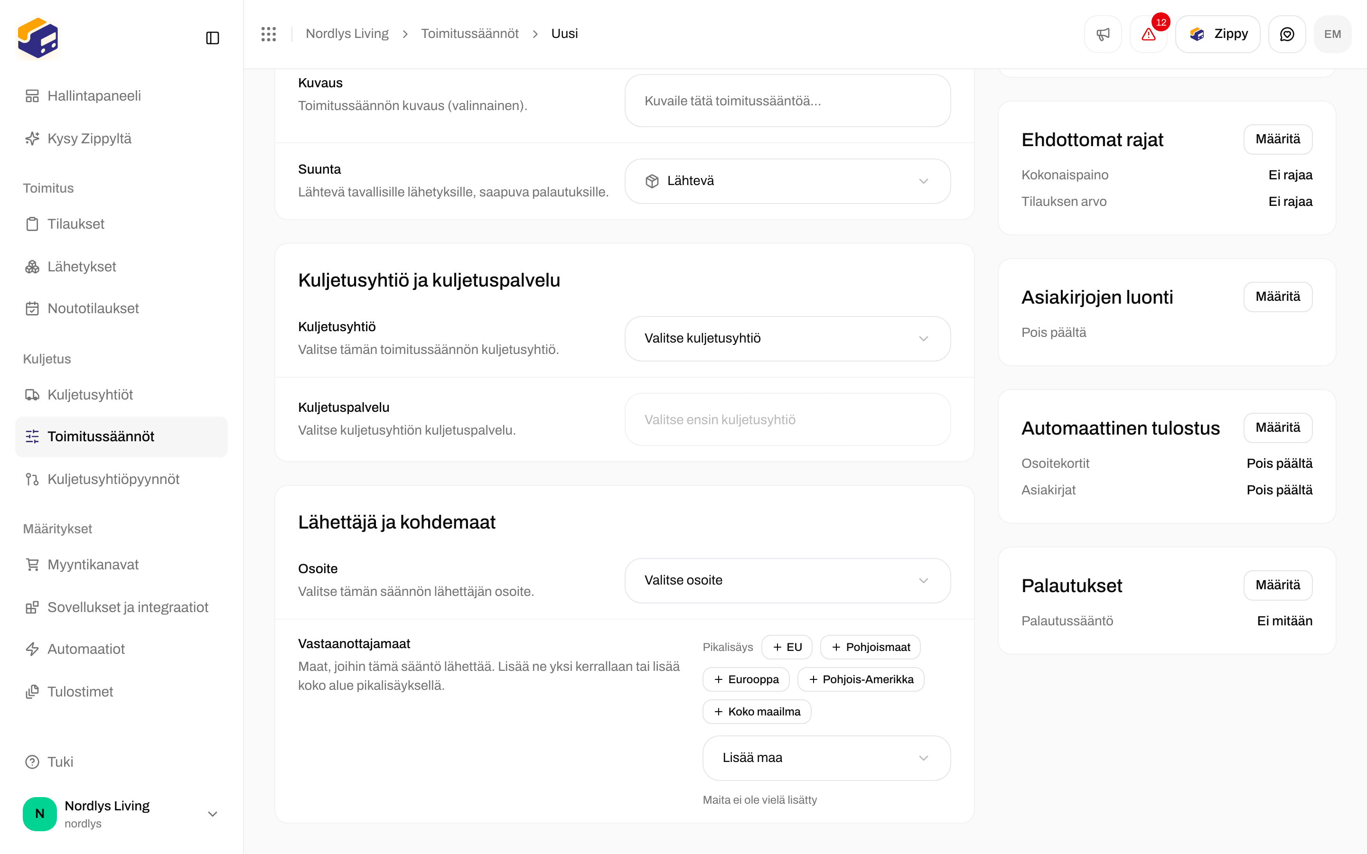Collapse the sidebar panel icon

(212, 38)
